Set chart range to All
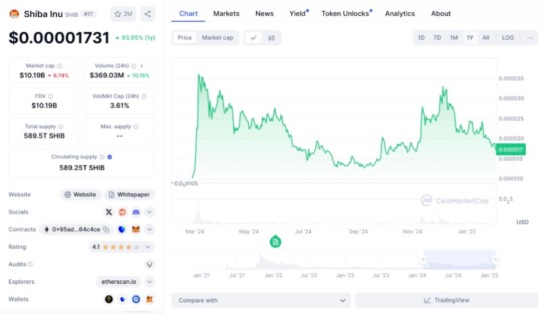545x331 pixels. [x=485, y=38]
